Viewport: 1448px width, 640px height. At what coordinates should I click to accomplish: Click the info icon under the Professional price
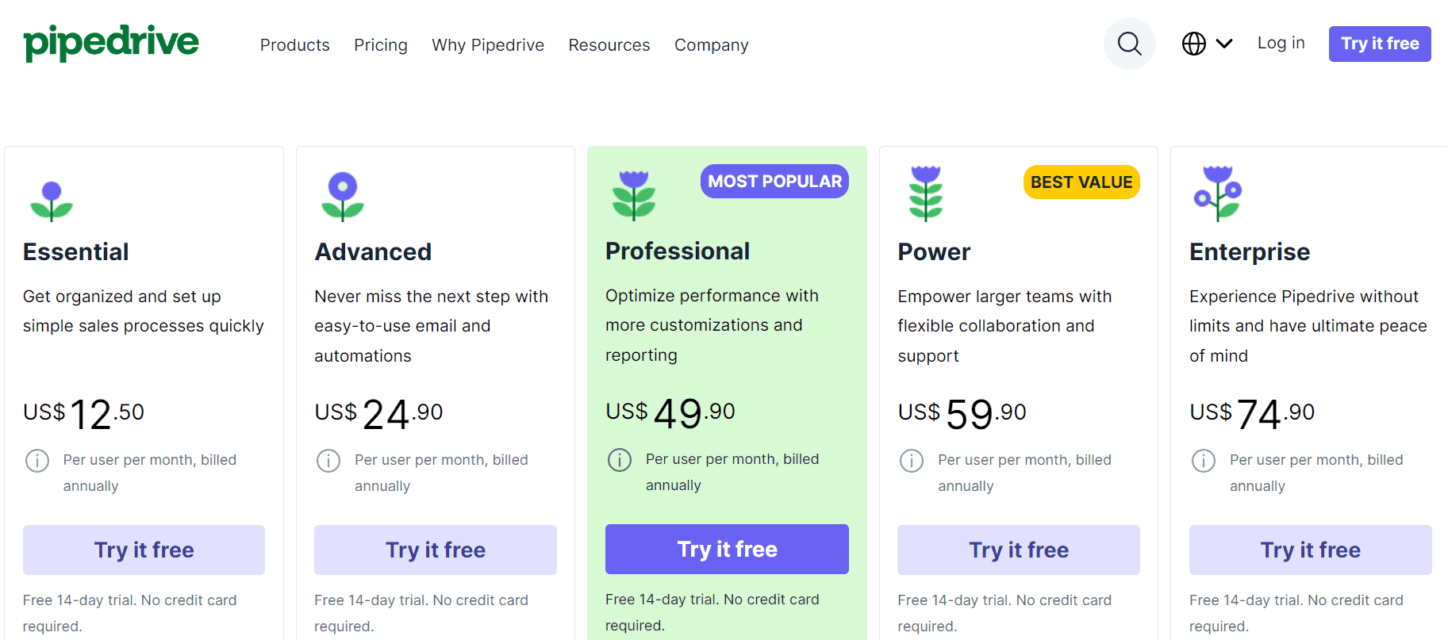pyautogui.click(x=620, y=460)
